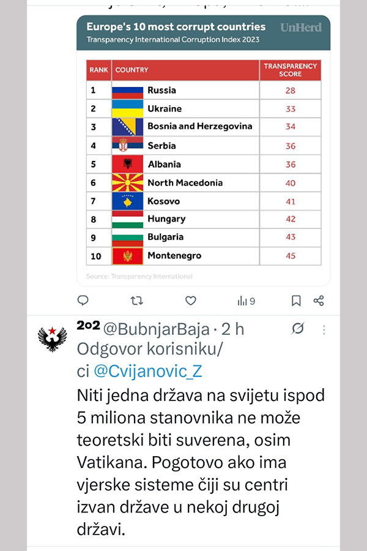This screenshot has width=367, height=551.
Task: Like the corruption chart post
Action: coord(191,301)
